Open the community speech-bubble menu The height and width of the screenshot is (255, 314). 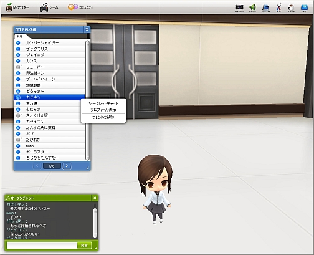(x=80, y=7)
